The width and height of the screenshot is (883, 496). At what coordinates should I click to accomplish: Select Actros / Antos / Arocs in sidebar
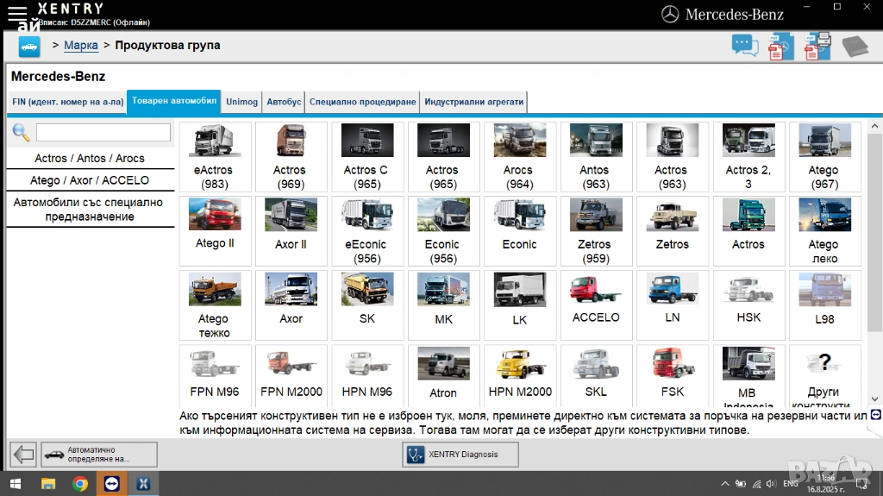pos(90,158)
